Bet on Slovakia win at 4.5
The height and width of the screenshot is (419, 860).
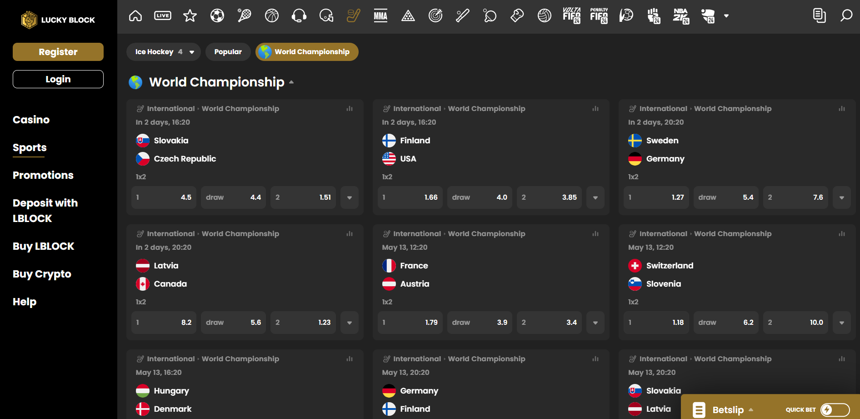164,197
